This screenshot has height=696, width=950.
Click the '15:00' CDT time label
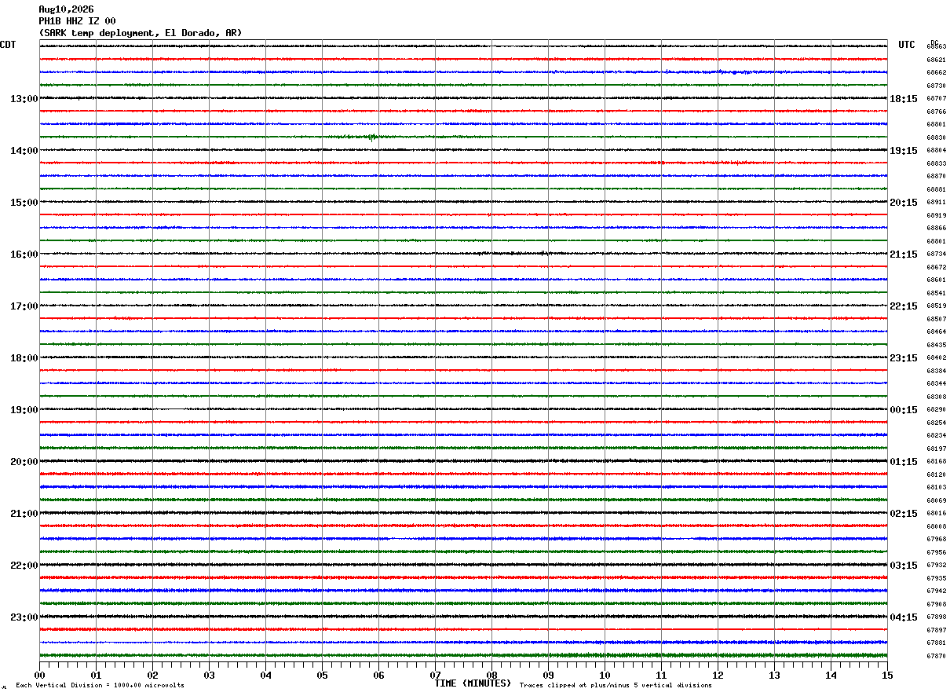24,203
